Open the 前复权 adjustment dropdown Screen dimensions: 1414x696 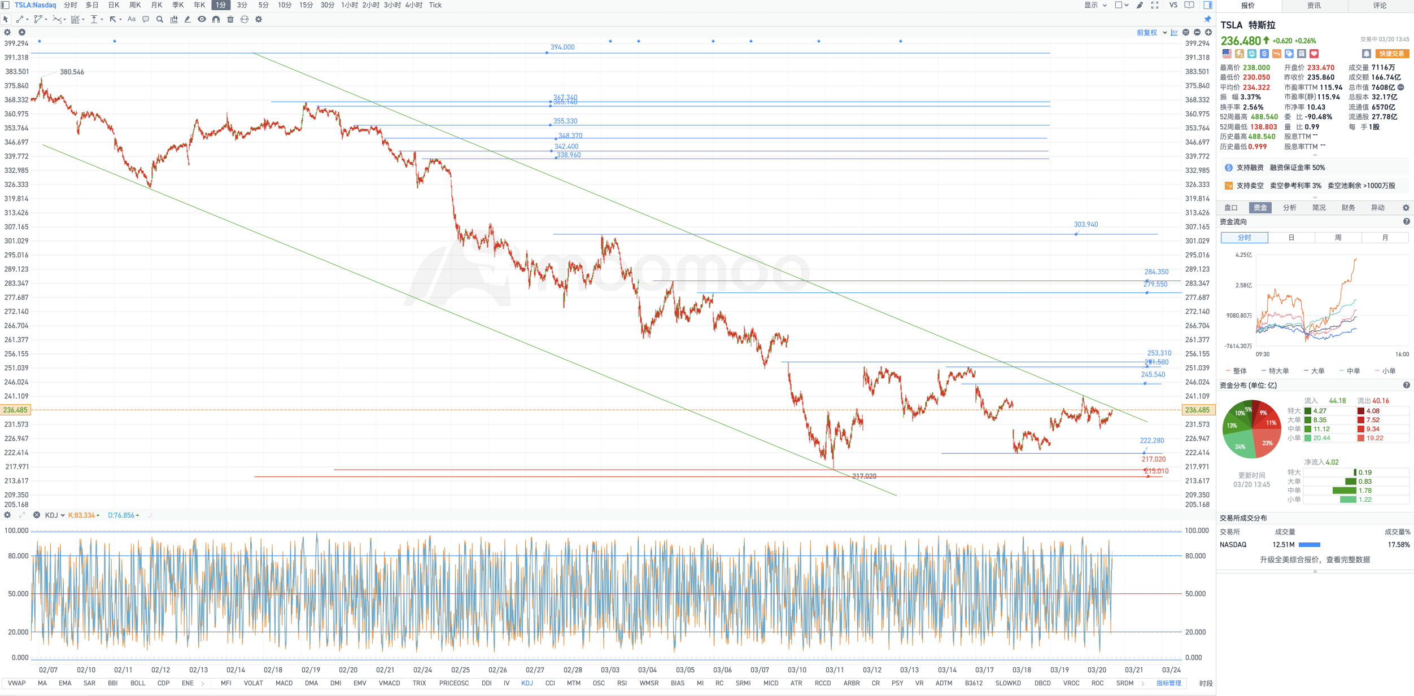click(x=1152, y=33)
